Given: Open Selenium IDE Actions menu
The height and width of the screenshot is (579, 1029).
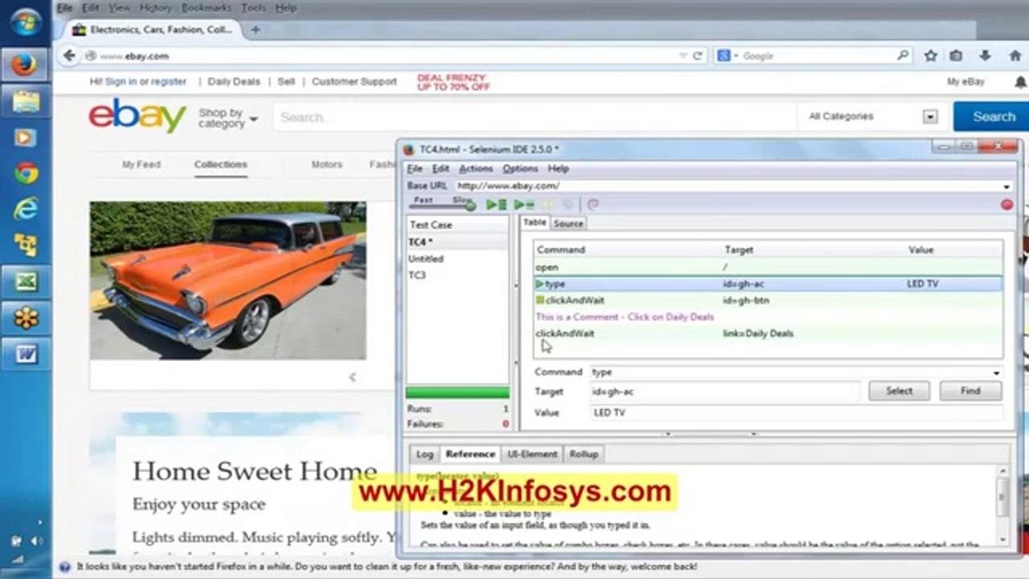Looking at the screenshot, I should pyautogui.click(x=476, y=169).
